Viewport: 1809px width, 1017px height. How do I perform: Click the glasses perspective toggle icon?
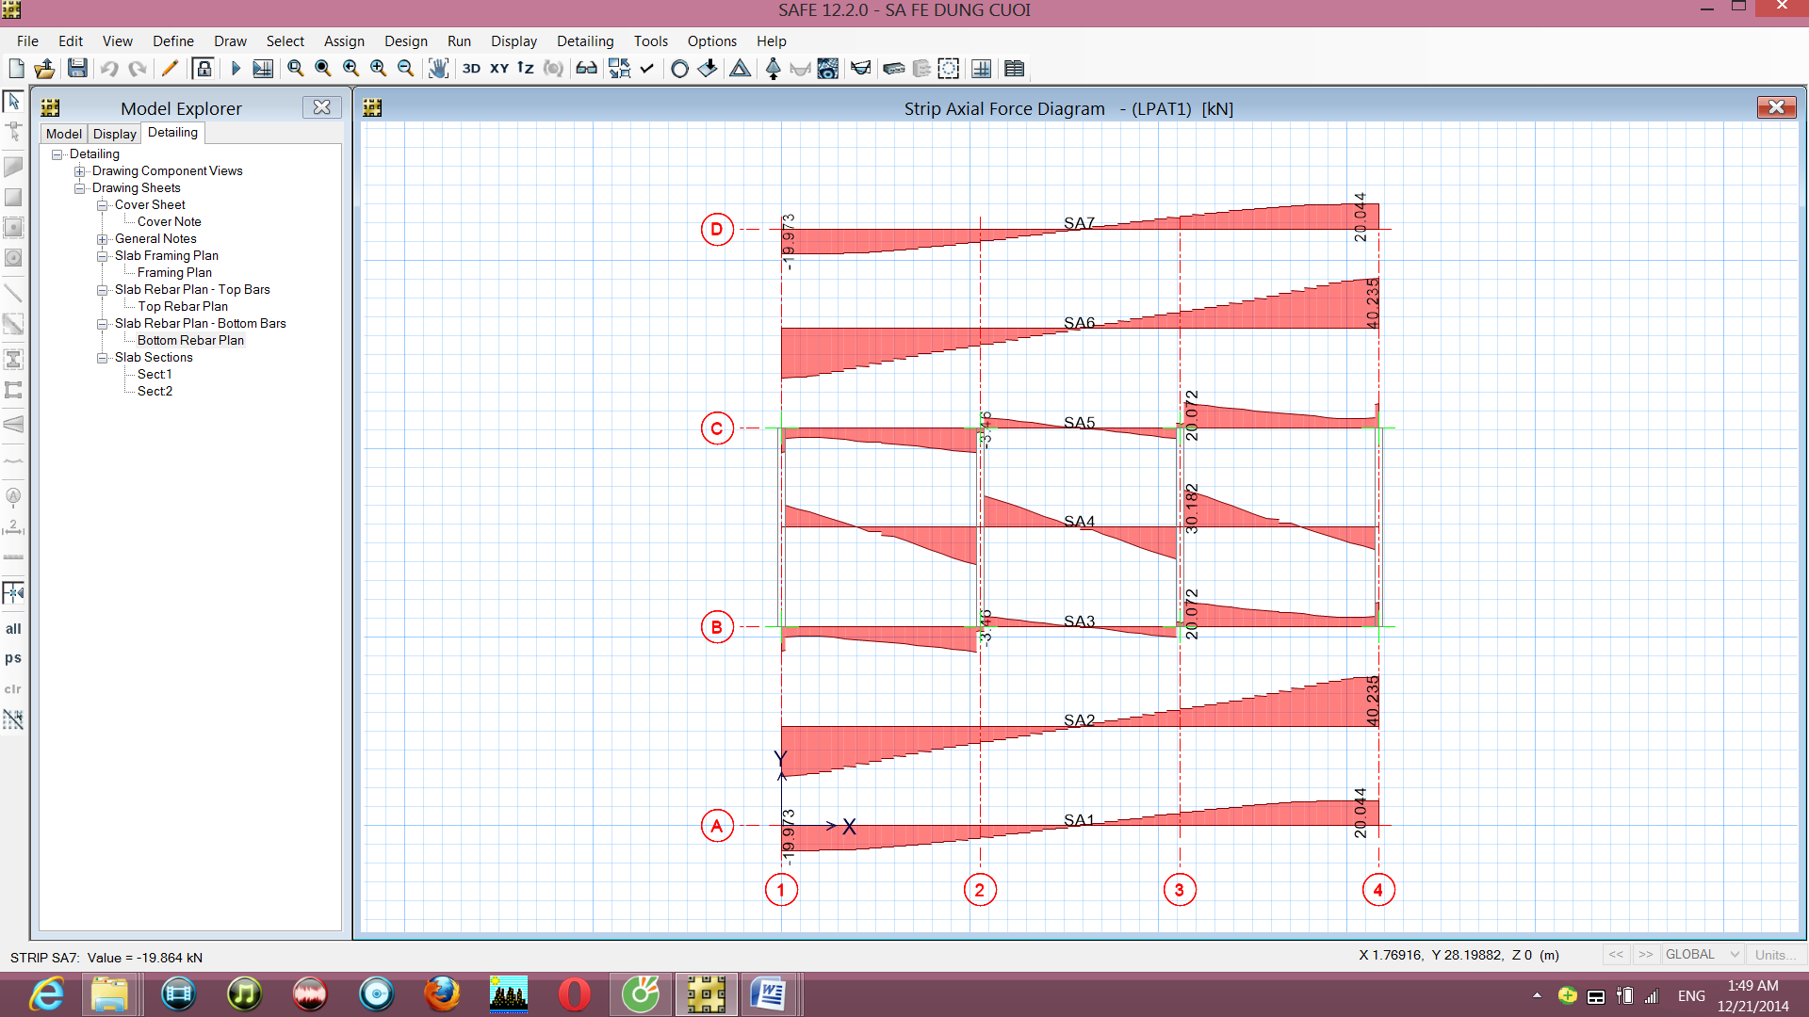[587, 69]
